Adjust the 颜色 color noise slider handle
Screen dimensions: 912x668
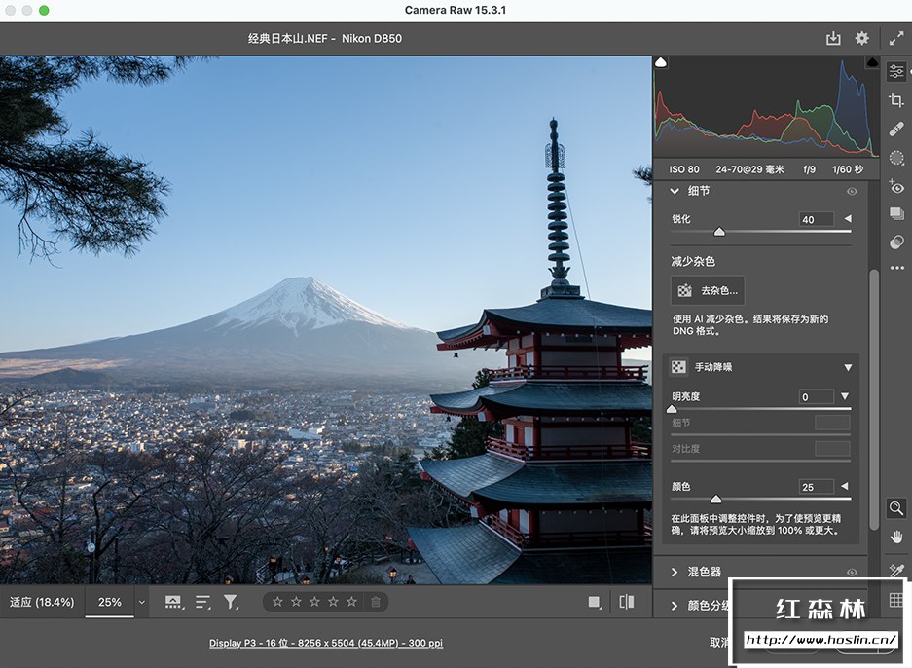coord(716,499)
